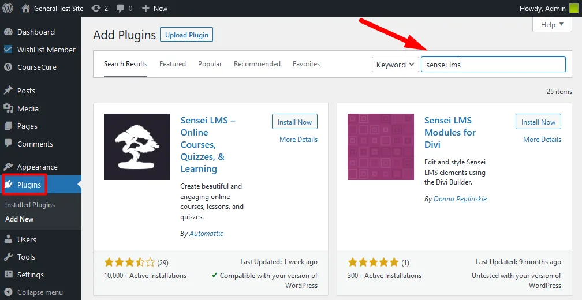
Task: Switch to the Search Results tab
Action: [125, 64]
